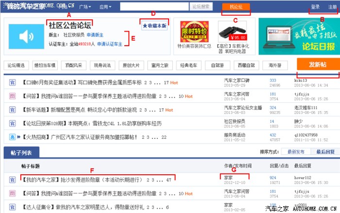Image resolution: width=340 pixels, height=213 pixels.
Task: Click the 申请版主 link
Action: pyautogui.click(x=95, y=35)
